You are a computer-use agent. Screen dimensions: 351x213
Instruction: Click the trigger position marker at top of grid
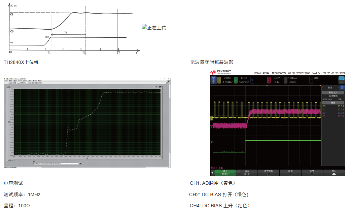click(267, 86)
